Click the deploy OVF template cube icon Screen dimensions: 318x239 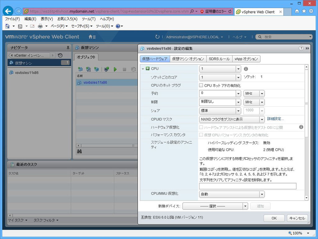[x=96, y=69]
